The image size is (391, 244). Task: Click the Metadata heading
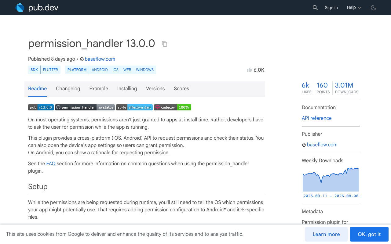coord(312,212)
